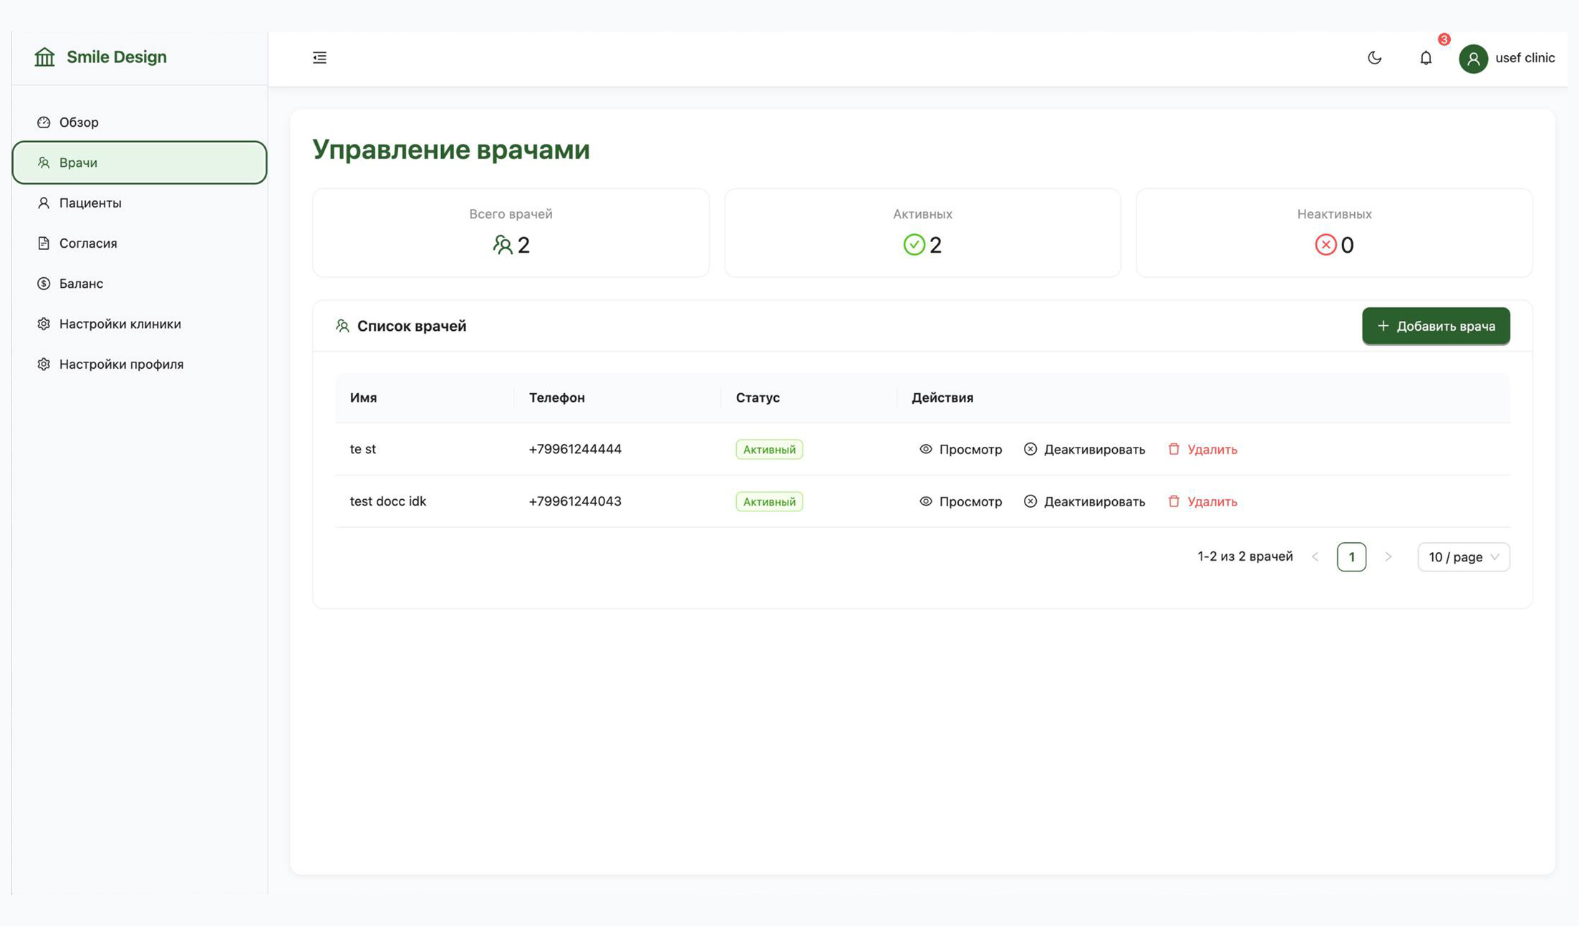1579x926 pixels.
Task: Click the user avatar icon
Action: 1473,59
